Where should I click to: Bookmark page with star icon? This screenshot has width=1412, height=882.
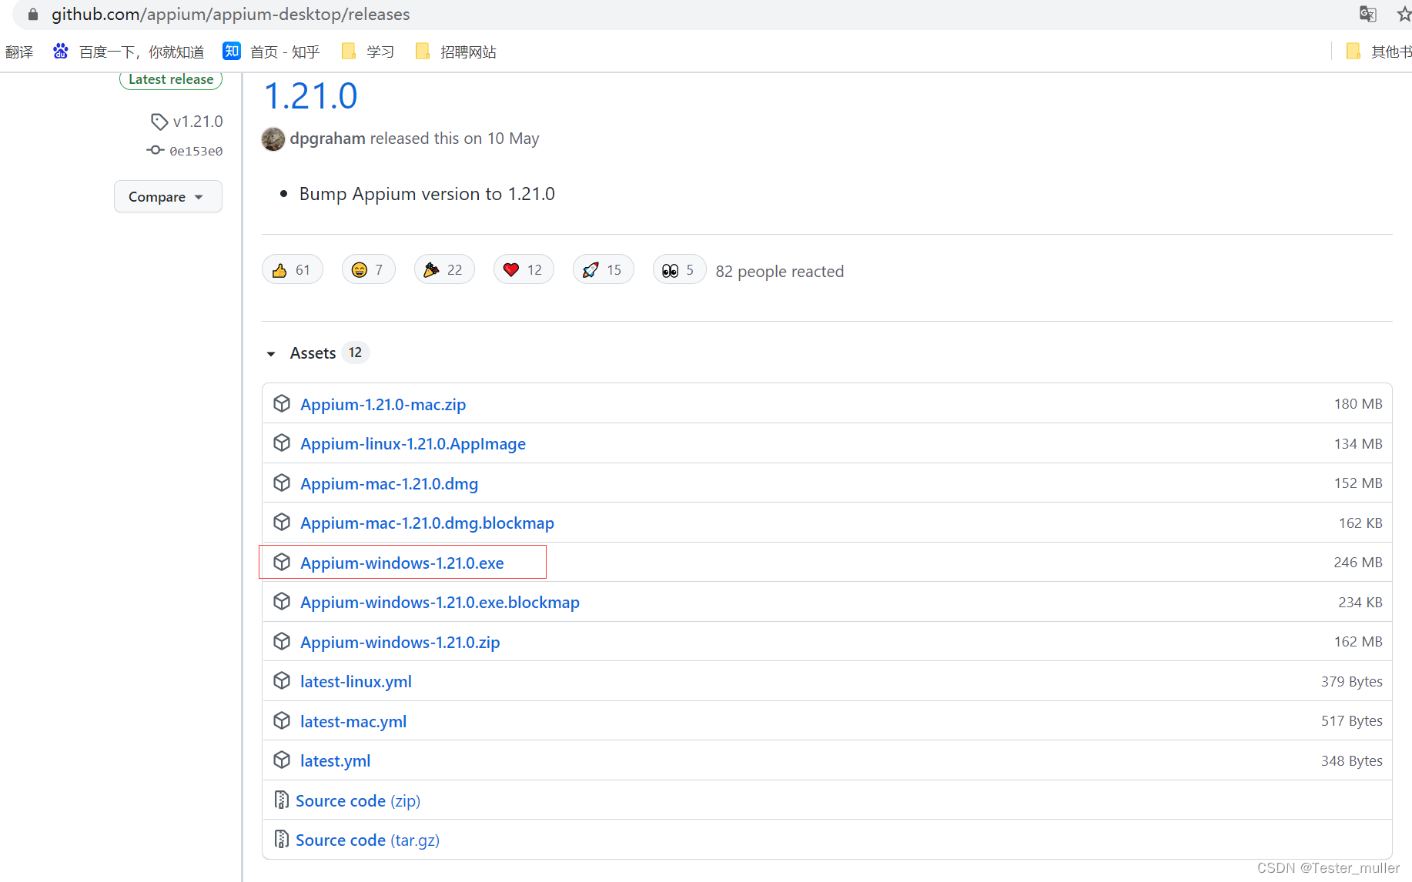1404,14
